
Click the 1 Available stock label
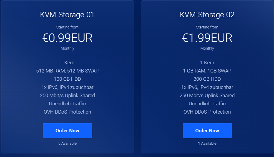point(207,144)
